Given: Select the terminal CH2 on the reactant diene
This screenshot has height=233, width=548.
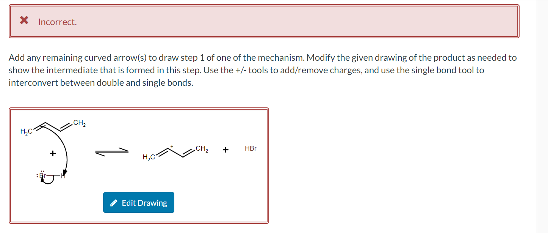Looking at the screenshot, I should click(79, 123).
